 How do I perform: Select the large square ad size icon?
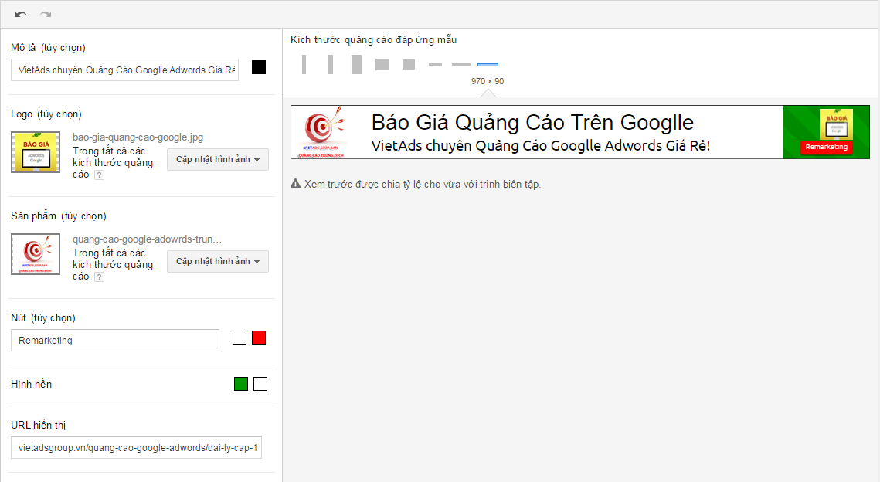382,64
